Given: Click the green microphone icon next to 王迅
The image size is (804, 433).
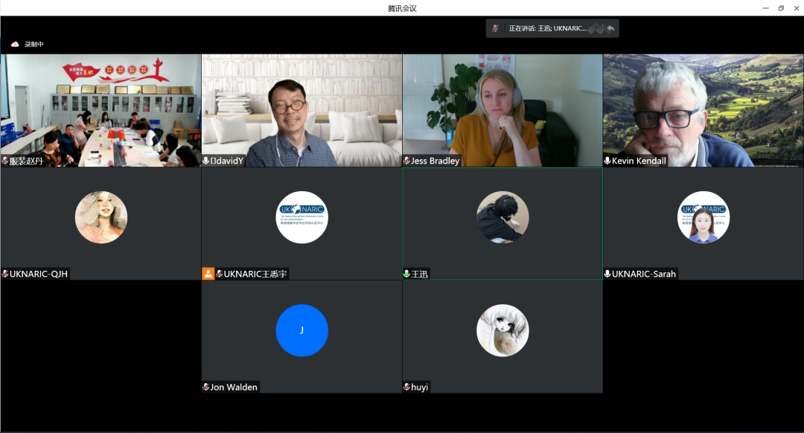Looking at the screenshot, I should 406,274.
